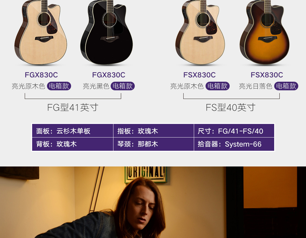This screenshot has height=238, width=306.
Task: Click the natural wood FGX830C guitar image
Action: tap(41, 32)
